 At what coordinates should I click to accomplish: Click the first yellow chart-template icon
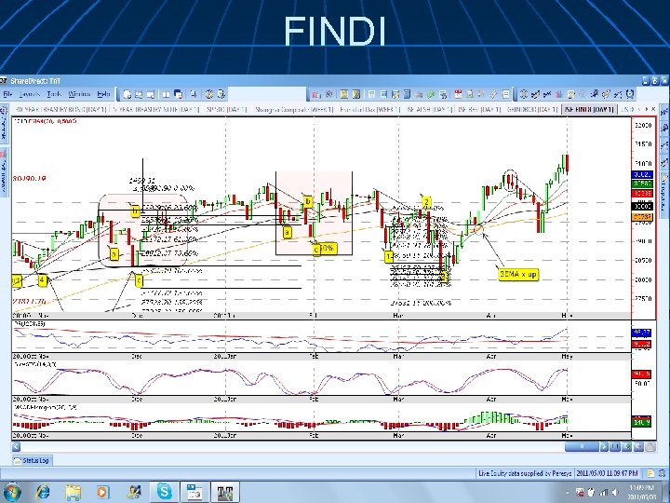click(x=344, y=94)
